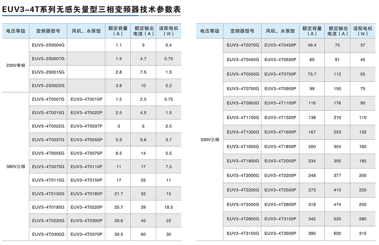Click the 变频器型号 header of the left table
This screenshot has width=379, height=245.
[x=48, y=31]
